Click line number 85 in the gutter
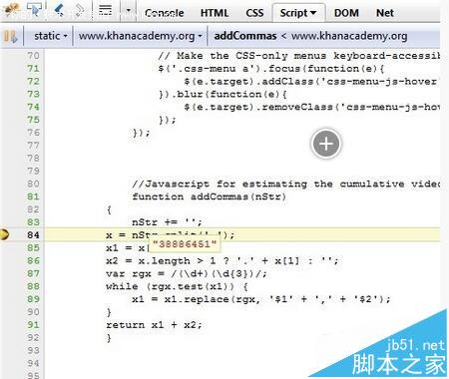This screenshot has width=449, height=379. click(33, 247)
